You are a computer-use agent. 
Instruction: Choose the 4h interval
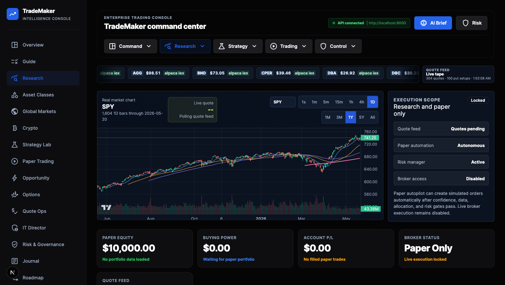(x=362, y=102)
